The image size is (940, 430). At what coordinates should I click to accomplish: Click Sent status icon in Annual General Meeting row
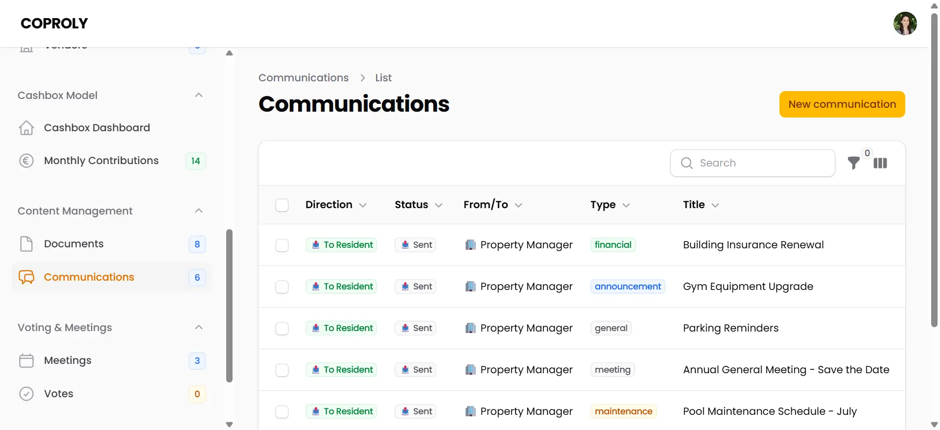[405, 370]
